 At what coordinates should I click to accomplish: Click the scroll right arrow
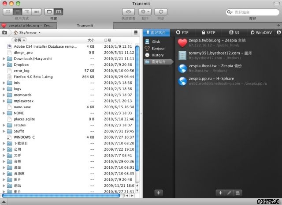tap(132, 196)
